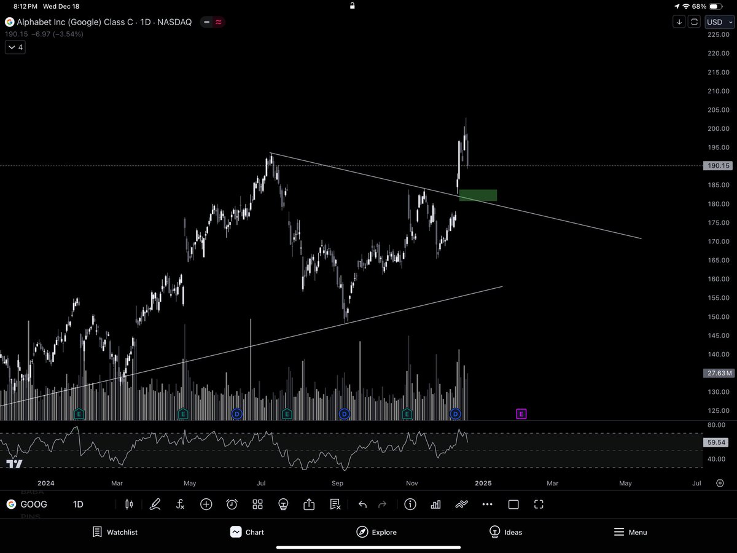Tap the 200.00 price axis label

(718, 128)
